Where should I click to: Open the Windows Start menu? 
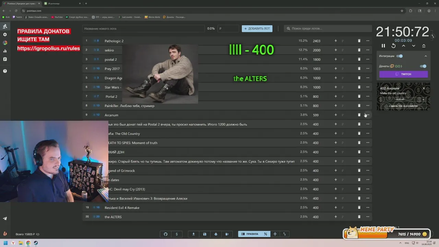coord(5,243)
